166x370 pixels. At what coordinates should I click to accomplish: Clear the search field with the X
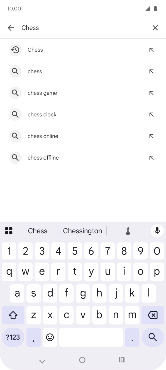(155, 28)
